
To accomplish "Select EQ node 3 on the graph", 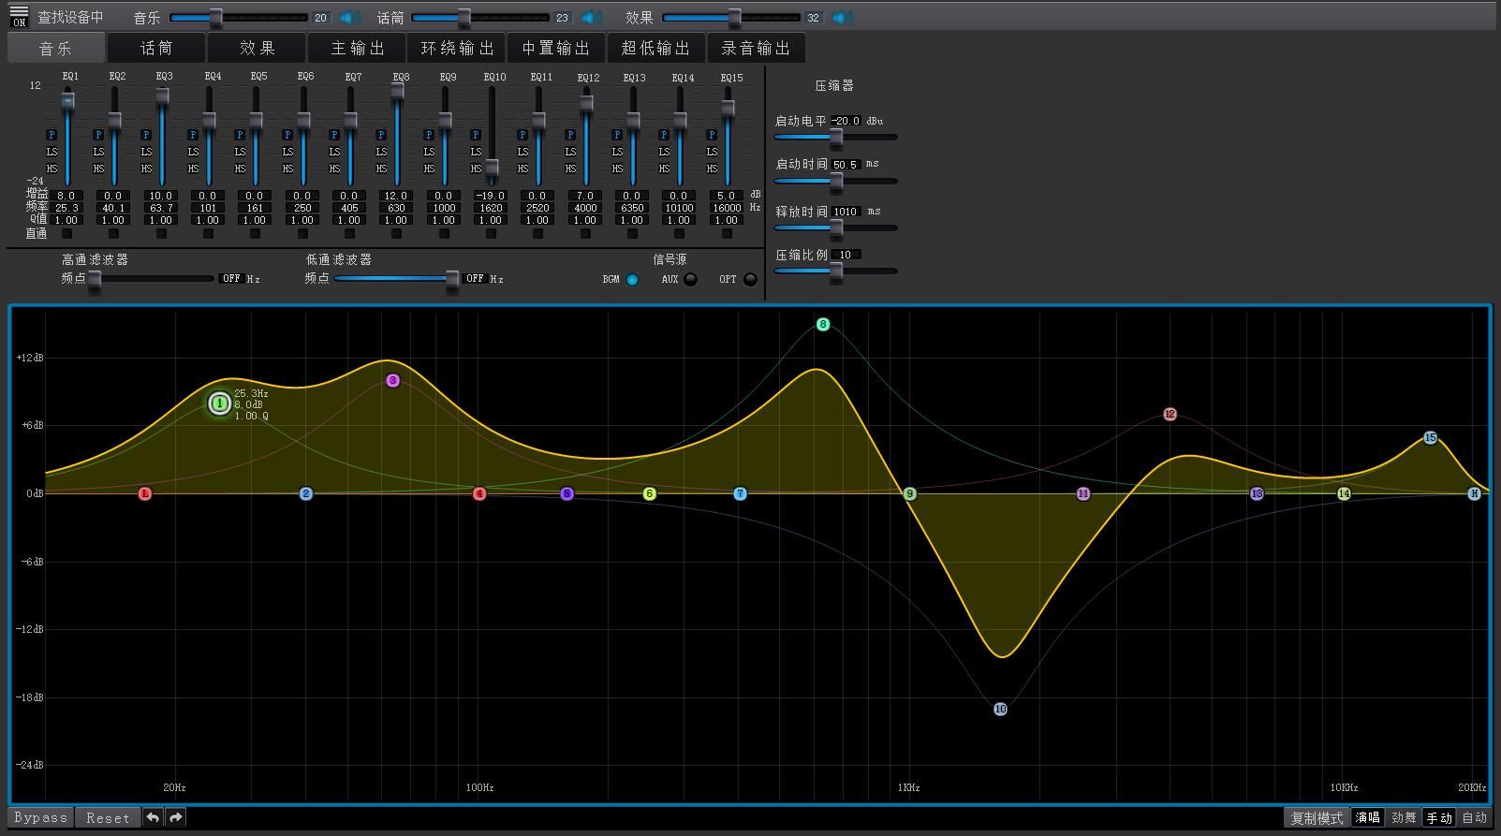I will [393, 380].
